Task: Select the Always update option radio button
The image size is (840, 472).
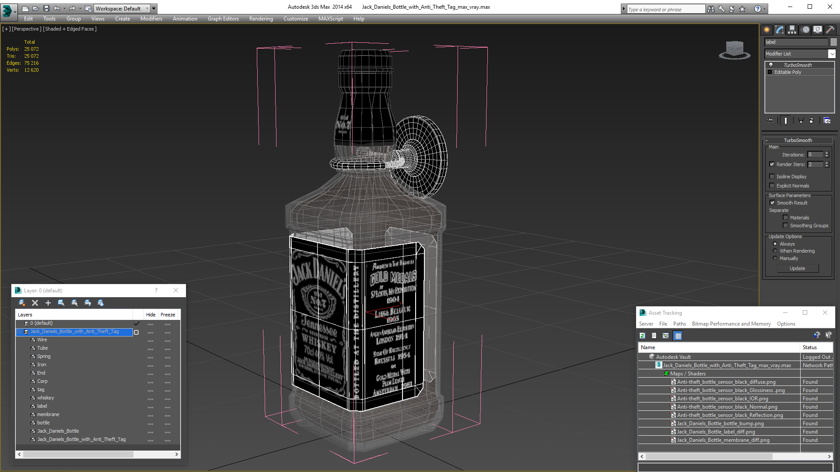Action: (775, 244)
